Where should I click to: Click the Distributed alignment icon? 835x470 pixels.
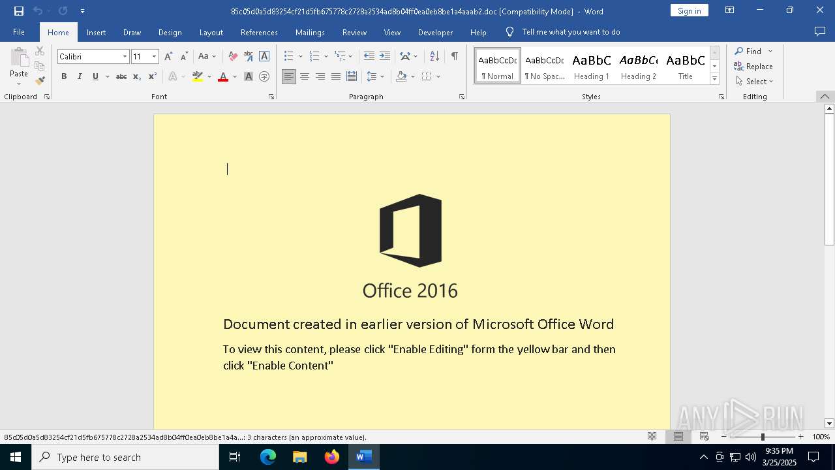pos(352,76)
